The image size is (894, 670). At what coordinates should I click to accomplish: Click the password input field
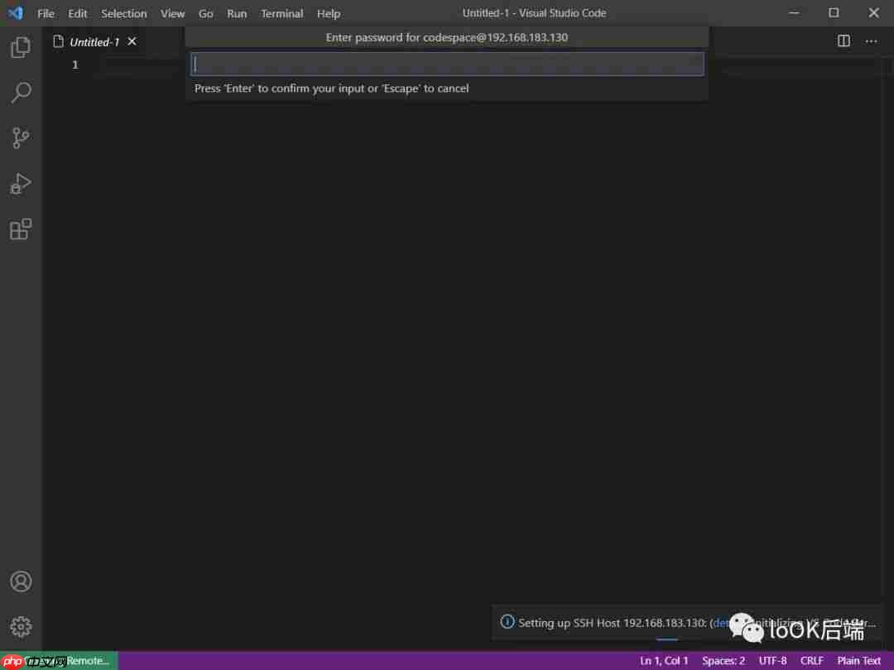447,63
